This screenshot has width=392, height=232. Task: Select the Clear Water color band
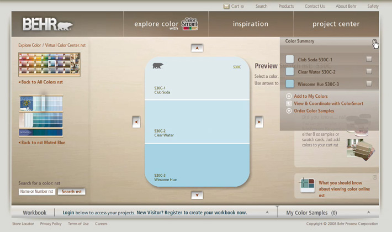click(x=197, y=122)
